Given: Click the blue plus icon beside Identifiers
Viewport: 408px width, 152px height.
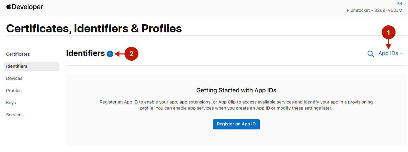Looking at the screenshot, I should [110, 54].
